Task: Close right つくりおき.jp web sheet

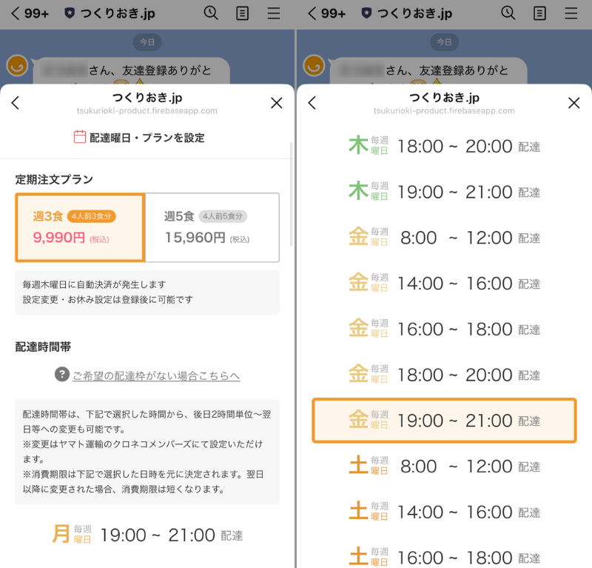Action: click(x=573, y=103)
